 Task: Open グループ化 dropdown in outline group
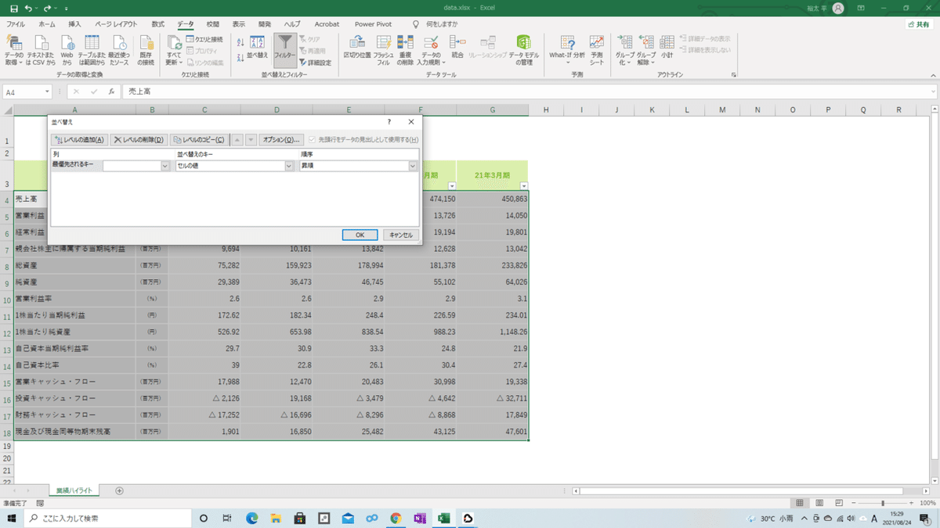[625, 50]
